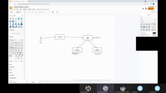This screenshot has height=93, width=166.
Task: Open Helvetica dropdown in Text format panel
Action: (x=148, y=22)
